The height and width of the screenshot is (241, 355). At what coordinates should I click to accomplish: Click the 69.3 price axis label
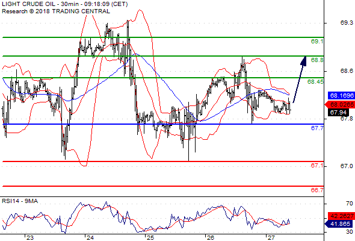347,23
